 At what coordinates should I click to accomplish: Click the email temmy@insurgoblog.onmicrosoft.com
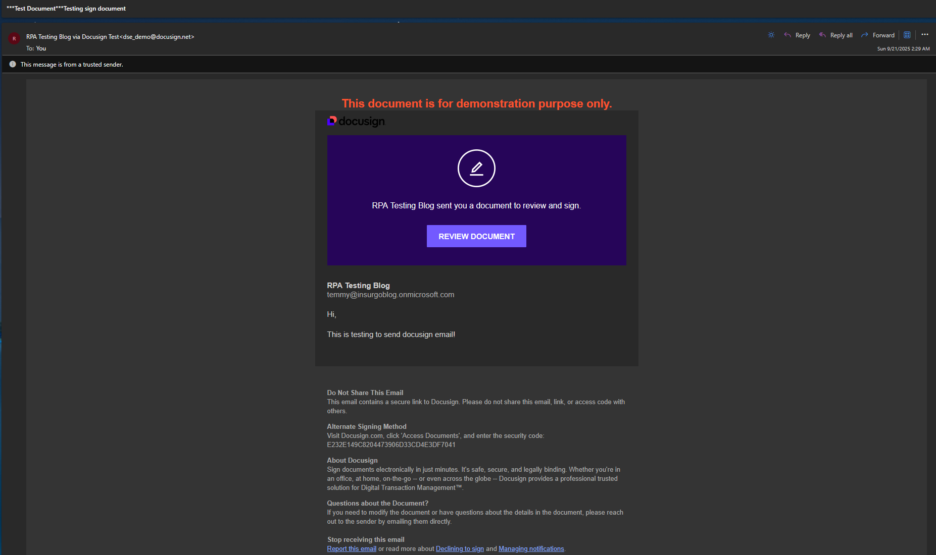(x=390, y=295)
